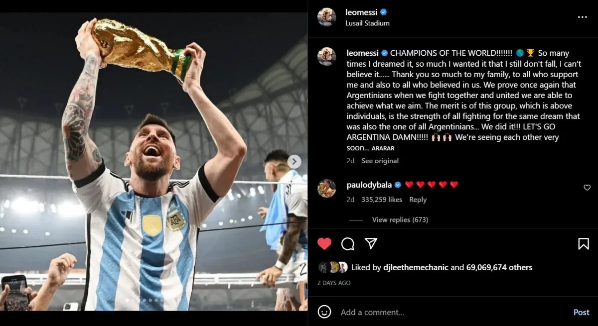Open leomessi profile picture in header

(x=326, y=17)
